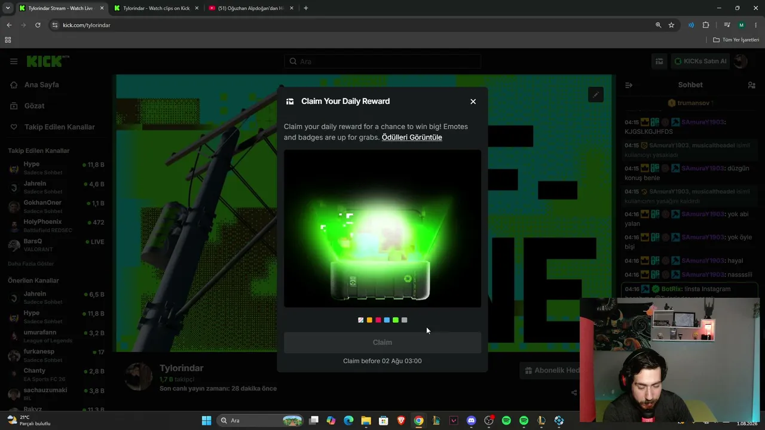This screenshot has width=765, height=430.
Task: Open BarsQ VALORANT channel
Action: (x=56, y=245)
